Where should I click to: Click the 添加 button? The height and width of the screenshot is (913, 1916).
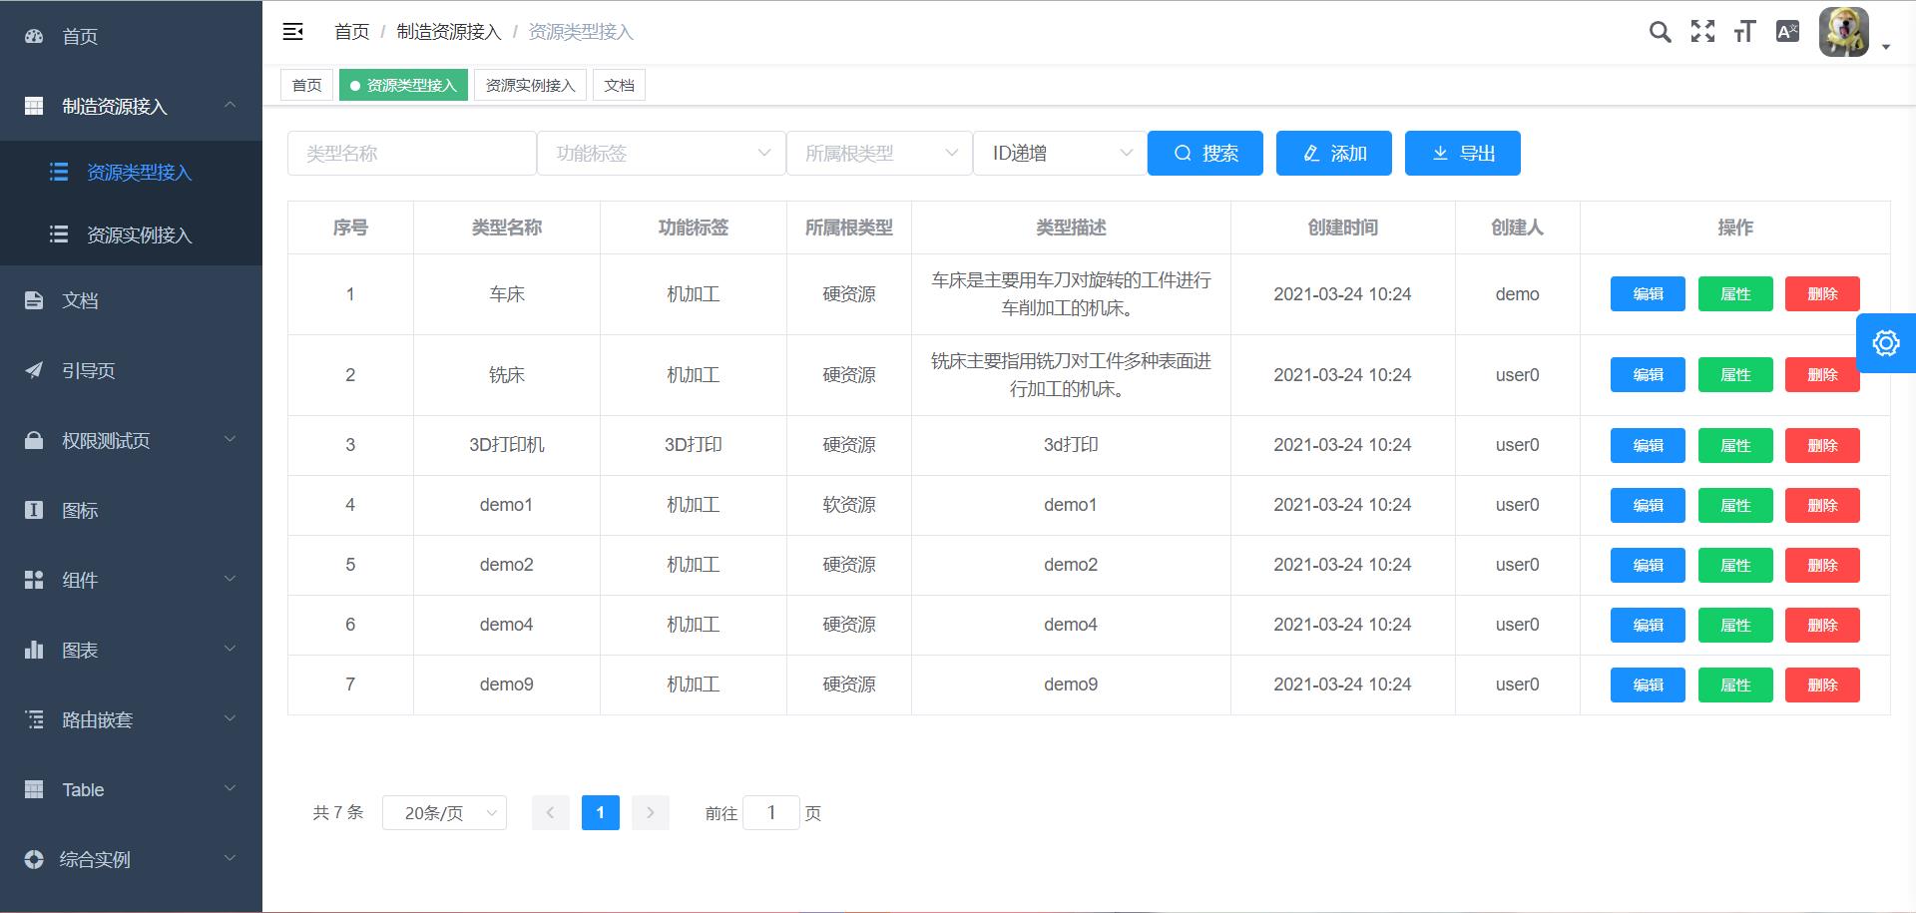[x=1333, y=154]
